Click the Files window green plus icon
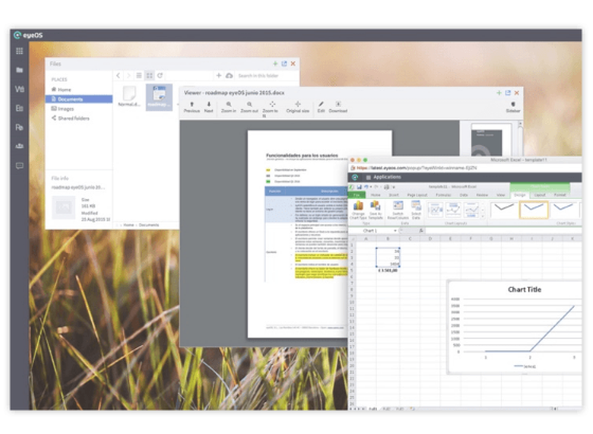Viewport: 593px width, 434px height. pyautogui.click(x=275, y=63)
